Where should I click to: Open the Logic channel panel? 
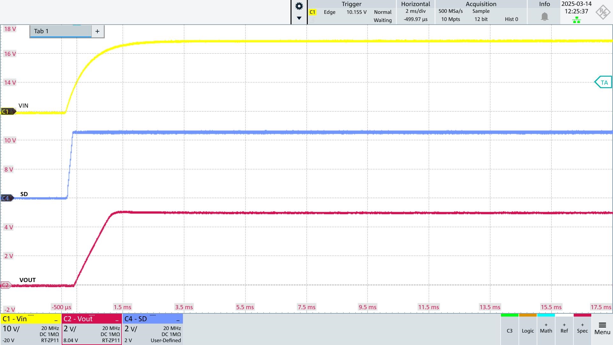coord(528,331)
